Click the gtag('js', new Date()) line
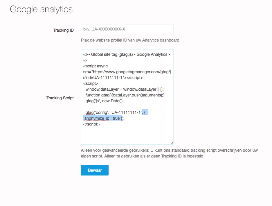272x206 pixels. pyautogui.click(x=105, y=101)
